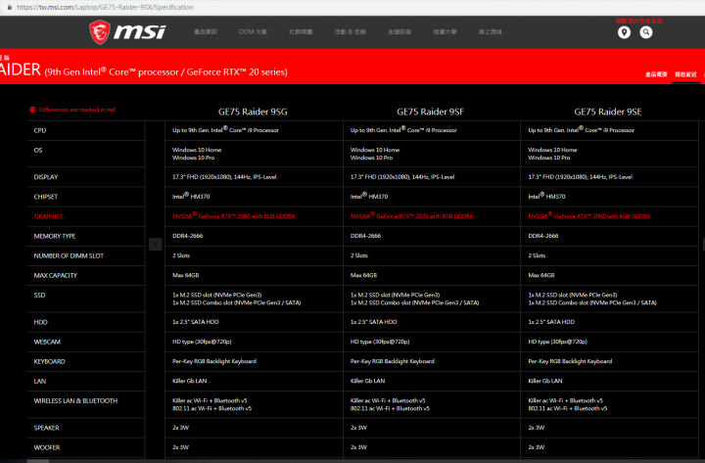Click the OS row label
Viewport: 705px width, 463px height.
pos(38,150)
